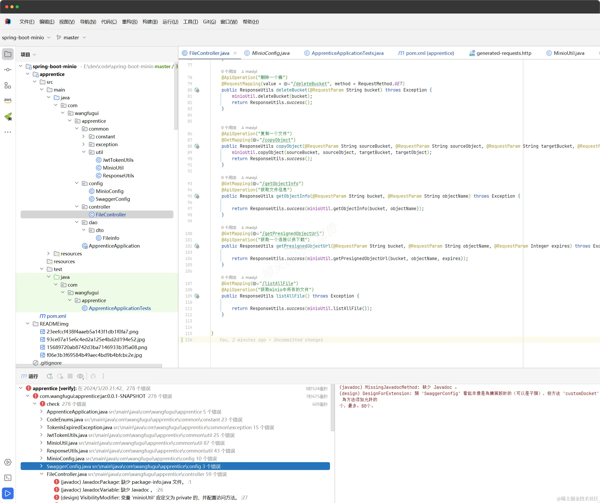600x503 pixels.
Task: Click the gutter web icon at line 80
Action: point(197,90)
